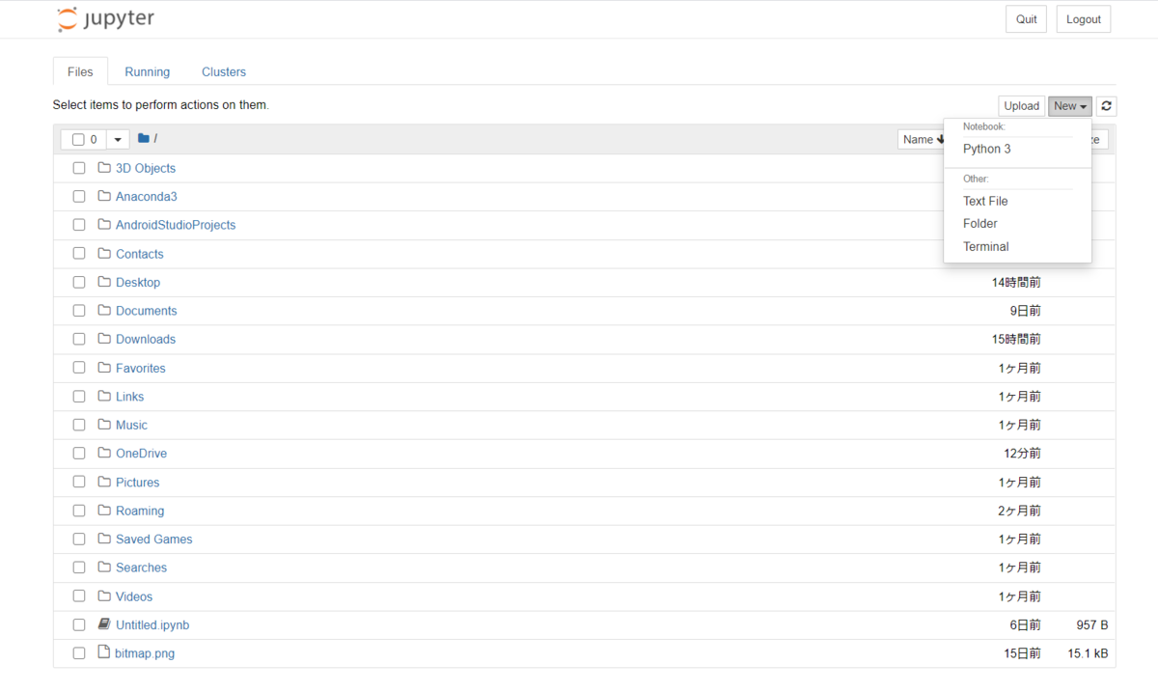Check the box for bitmap.png
The height and width of the screenshot is (692, 1158).
(x=79, y=653)
